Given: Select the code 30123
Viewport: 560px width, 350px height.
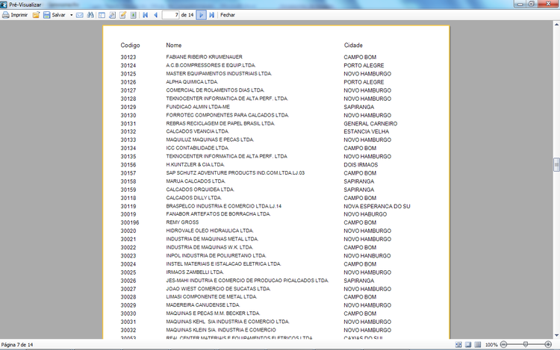Looking at the screenshot, I should [x=128, y=57].
